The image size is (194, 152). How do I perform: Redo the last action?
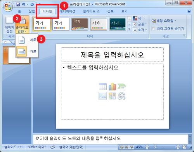click(x=32, y=5)
